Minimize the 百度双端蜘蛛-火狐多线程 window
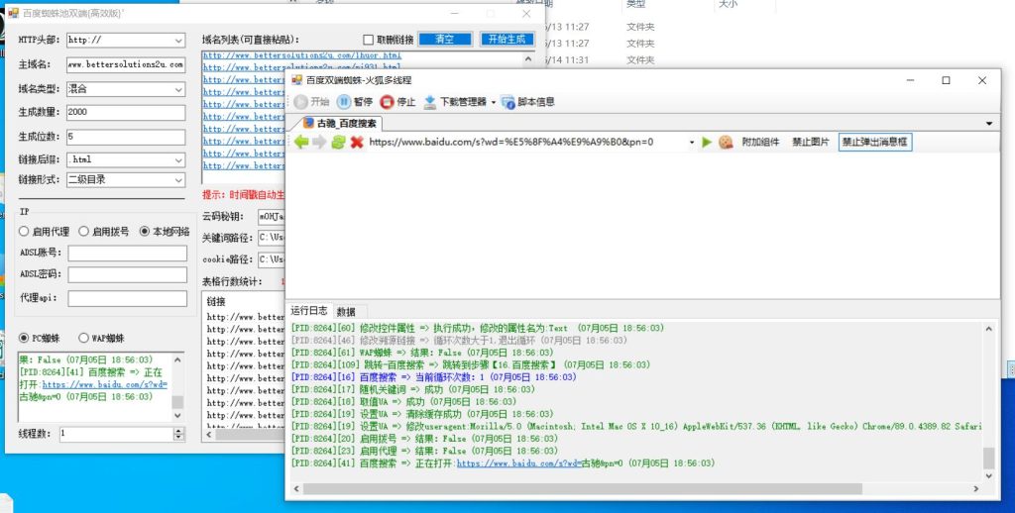The height and width of the screenshot is (513, 1015). (910, 80)
